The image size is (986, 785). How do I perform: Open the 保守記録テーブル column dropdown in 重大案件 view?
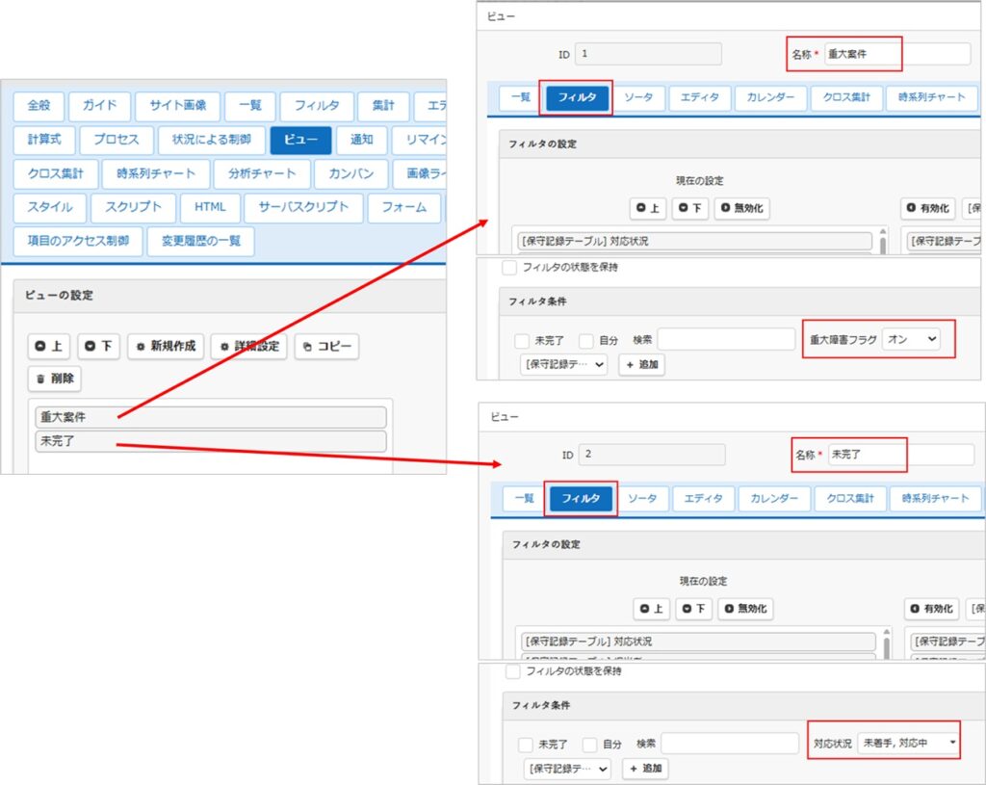click(x=563, y=365)
